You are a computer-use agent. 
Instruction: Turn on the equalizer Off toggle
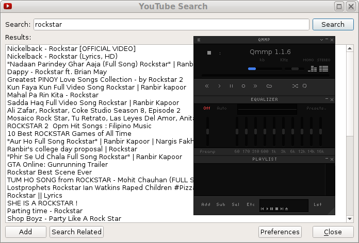207,108
